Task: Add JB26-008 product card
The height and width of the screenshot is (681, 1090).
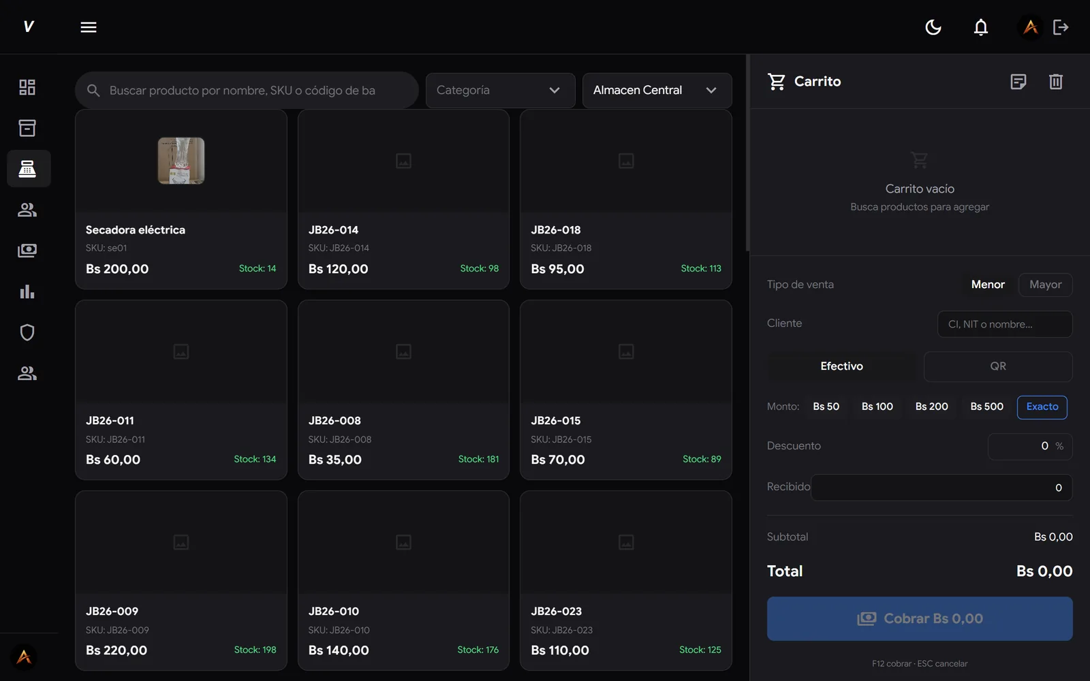Action: 403,390
